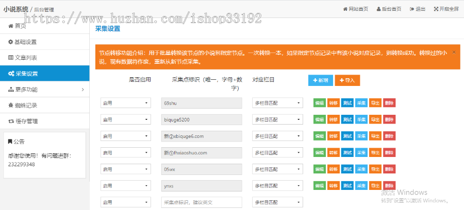
Task: Go to 后台首页 in top bar
Action: point(389,9)
